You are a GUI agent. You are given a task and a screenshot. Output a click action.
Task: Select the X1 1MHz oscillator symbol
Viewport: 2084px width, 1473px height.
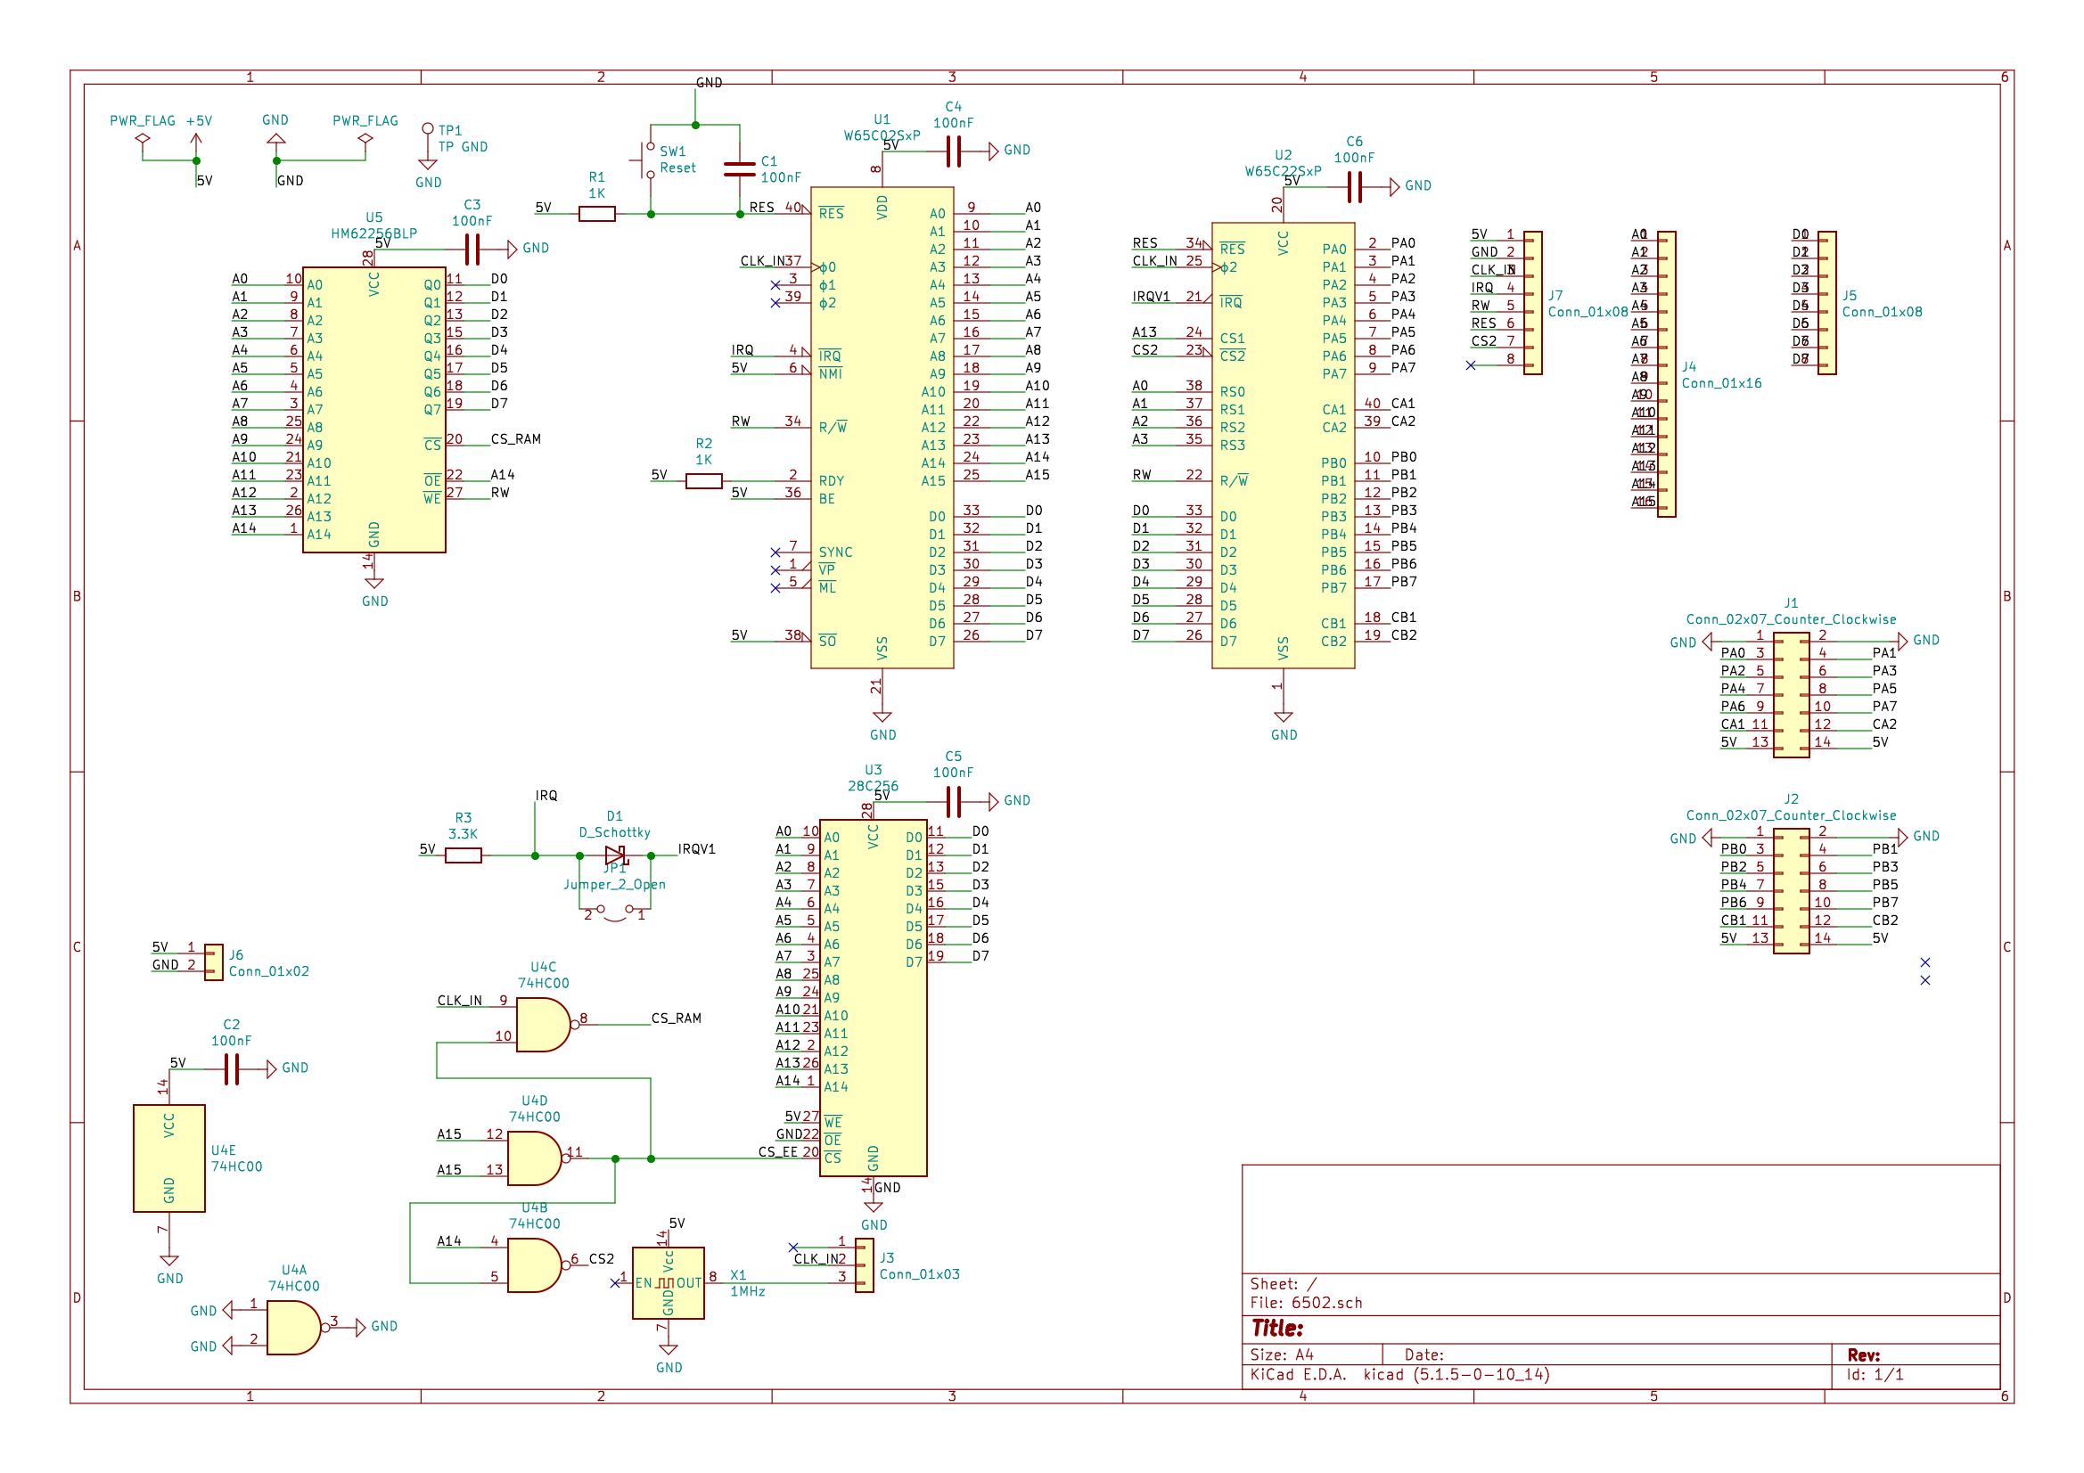coord(668,1282)
